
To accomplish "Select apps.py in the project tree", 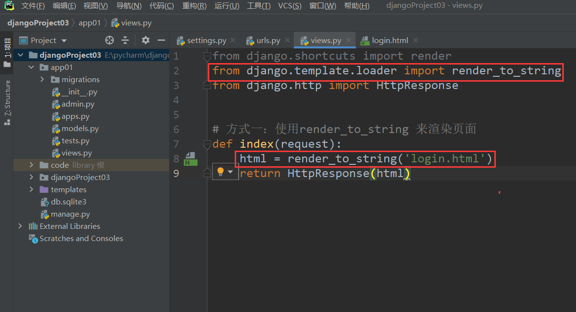I will pos(70,116).
